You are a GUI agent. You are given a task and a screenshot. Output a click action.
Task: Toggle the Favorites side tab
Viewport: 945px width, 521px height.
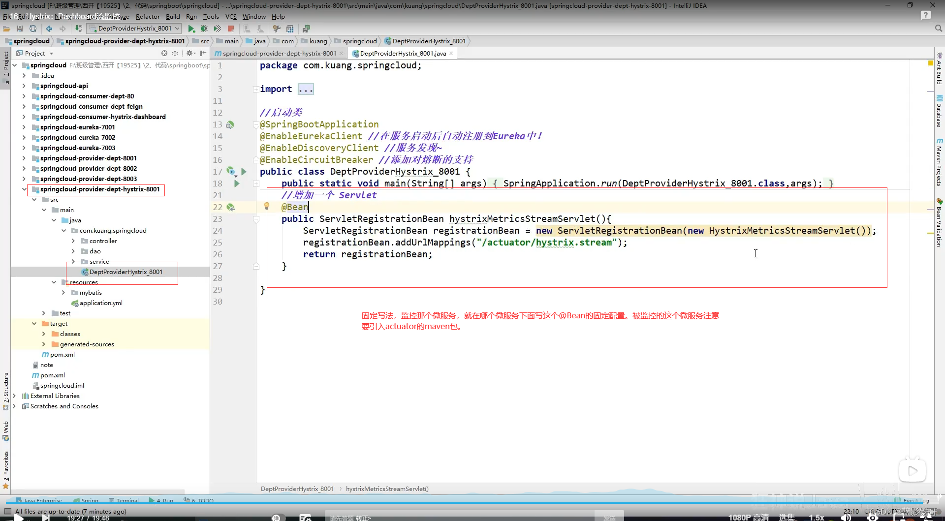click(6, 469)
